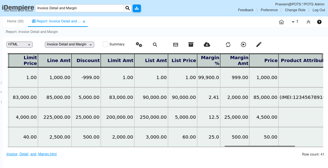Click the global search input field
Screen dimensions: 328x168
click(80, 8)
